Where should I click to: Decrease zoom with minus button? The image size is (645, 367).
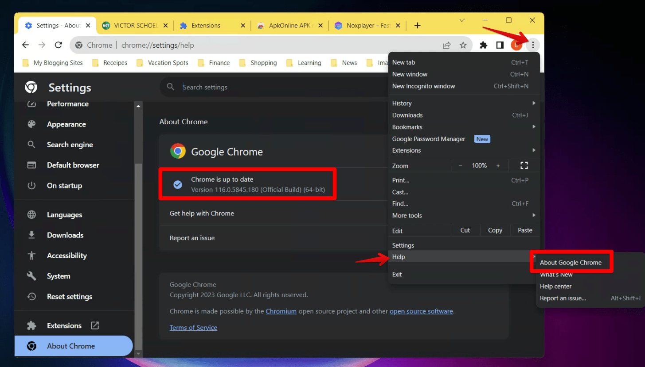[x=460, y=165]
